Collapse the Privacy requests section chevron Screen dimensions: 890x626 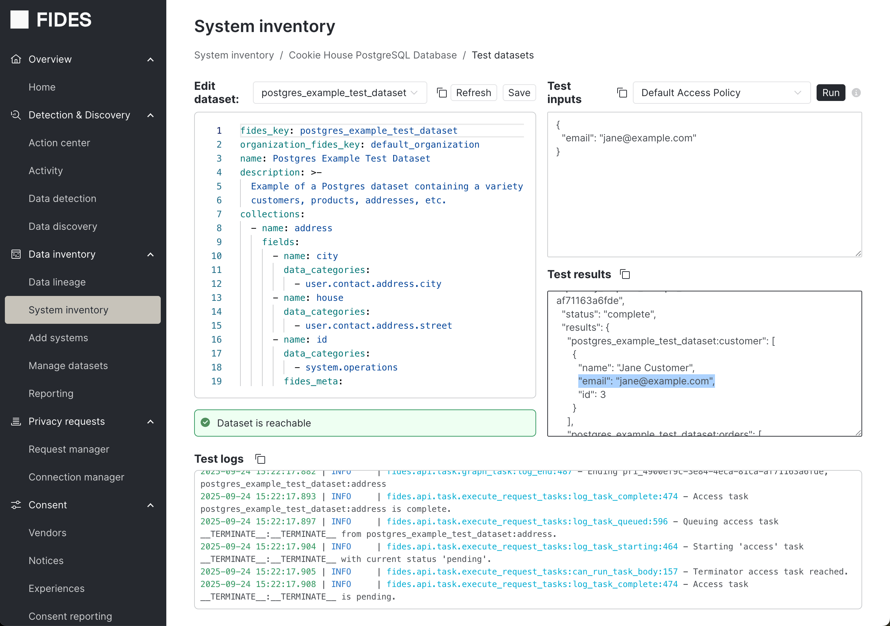[151, 422]
